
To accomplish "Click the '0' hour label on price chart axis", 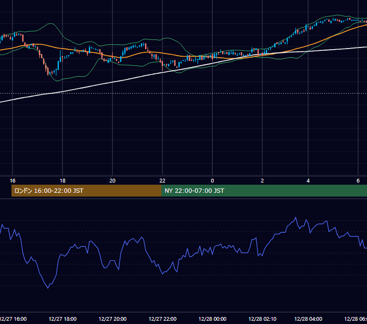I will coord(212,181).
